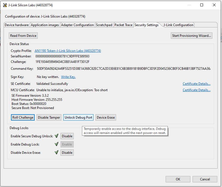The width and height of the screenshot is (222, 187).
Task: Open the AN1190 Token crypto profile link
Action: tap(68, 51)
